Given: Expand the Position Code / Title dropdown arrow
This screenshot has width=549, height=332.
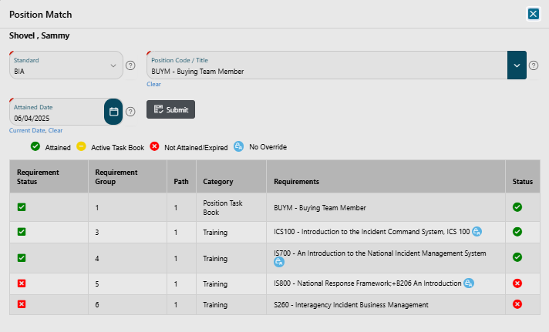Looking at the screenshot, I should [x=517, y=65].
